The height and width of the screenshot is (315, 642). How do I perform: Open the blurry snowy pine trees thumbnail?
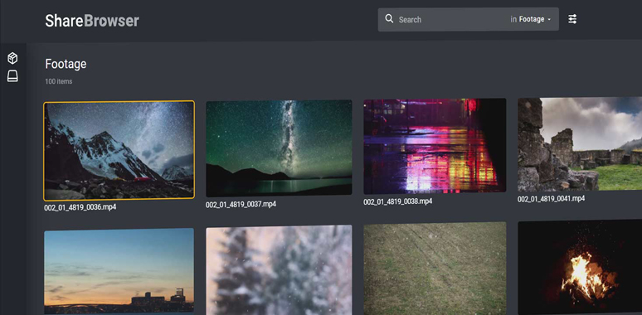[279, 270]
